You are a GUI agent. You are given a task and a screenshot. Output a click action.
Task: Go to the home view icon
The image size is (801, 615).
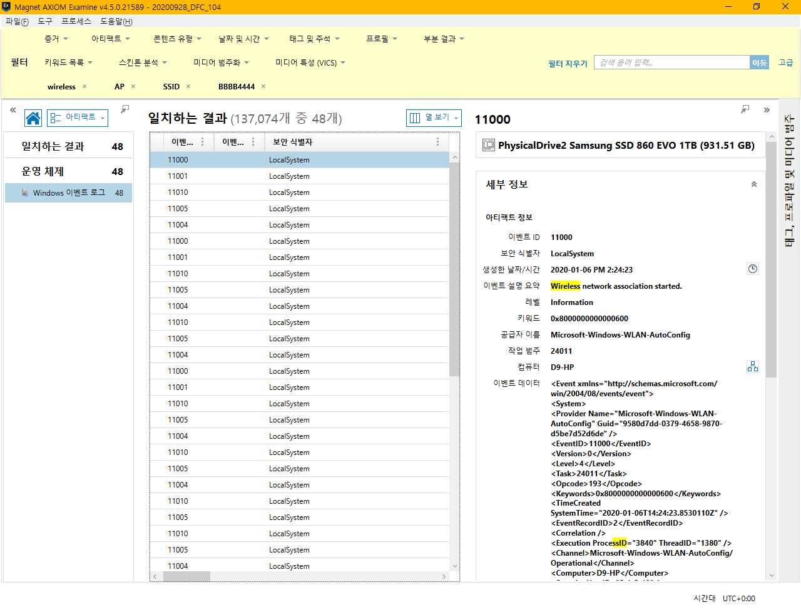33,118
